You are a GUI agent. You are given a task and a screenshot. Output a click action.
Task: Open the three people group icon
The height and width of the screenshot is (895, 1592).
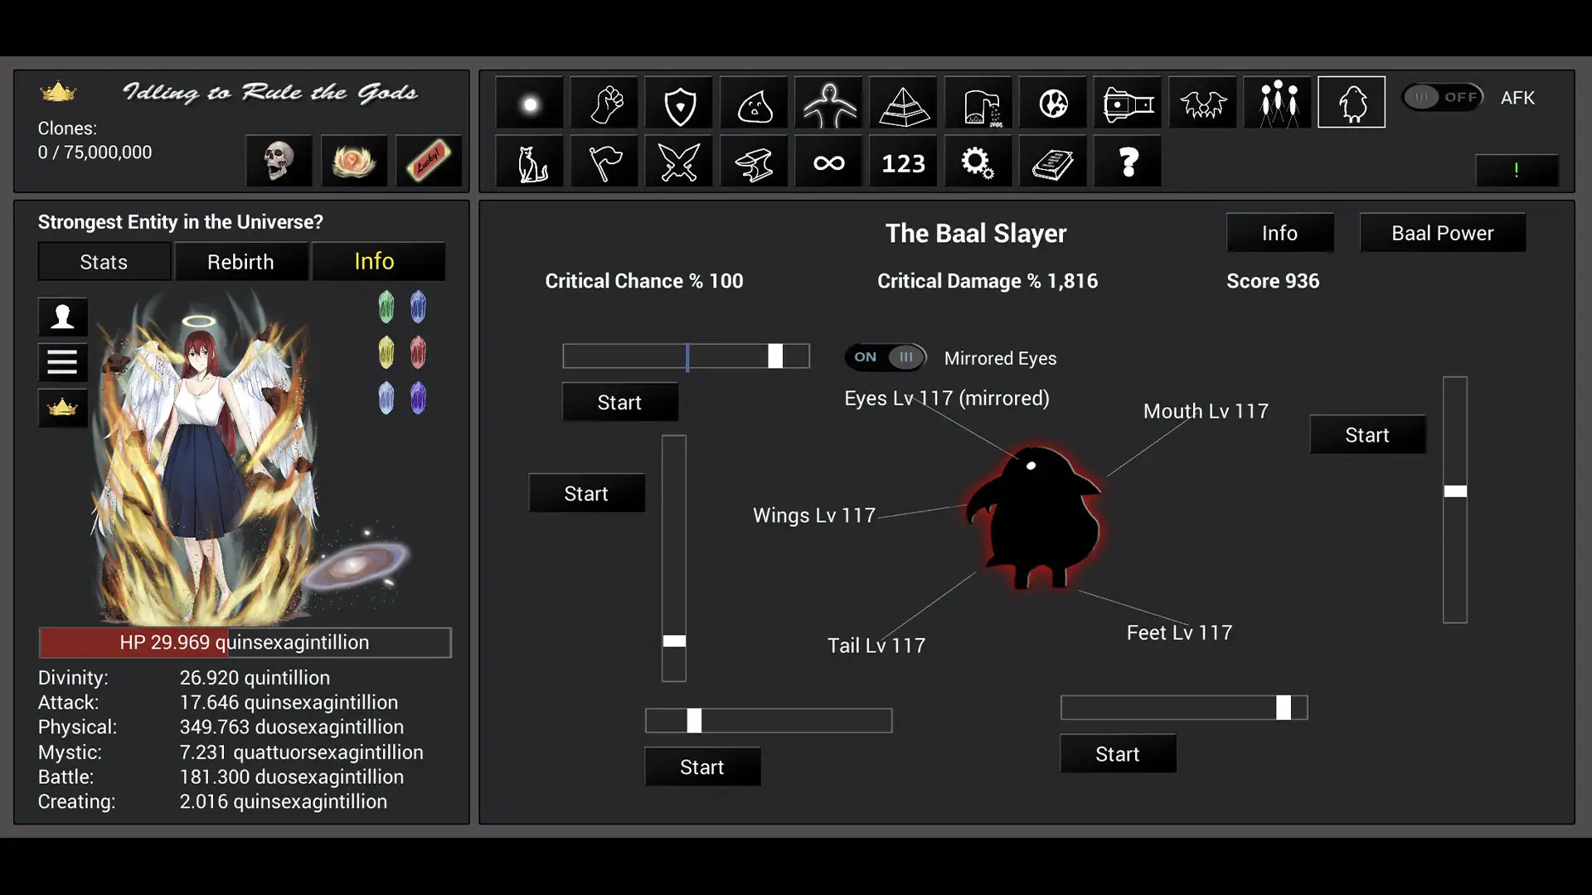tap(1277, 103)
